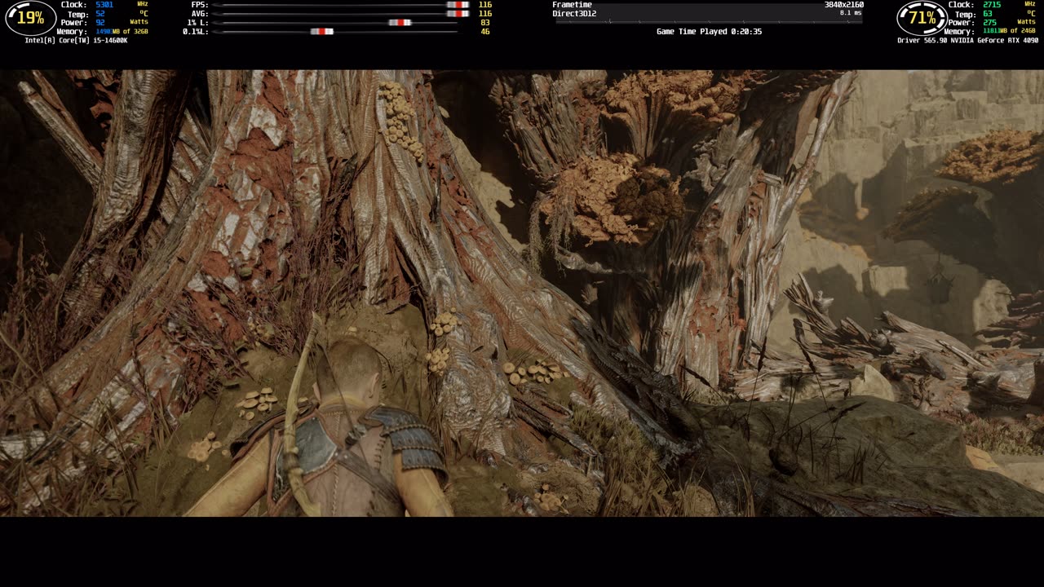Click the 71% GPU usage gauge
1044x587 pixels.
tap(922, 18)
